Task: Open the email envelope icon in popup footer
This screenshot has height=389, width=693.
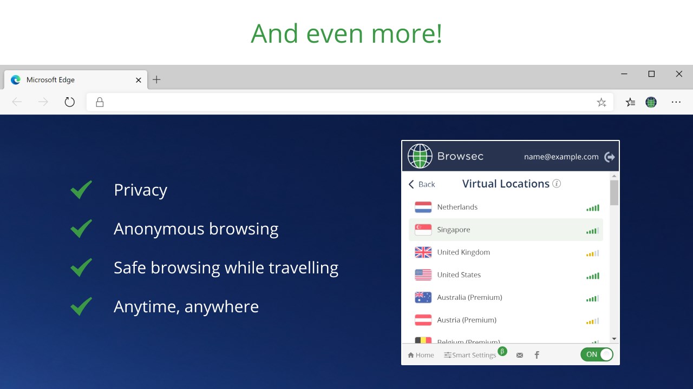Action: (520, 355)
